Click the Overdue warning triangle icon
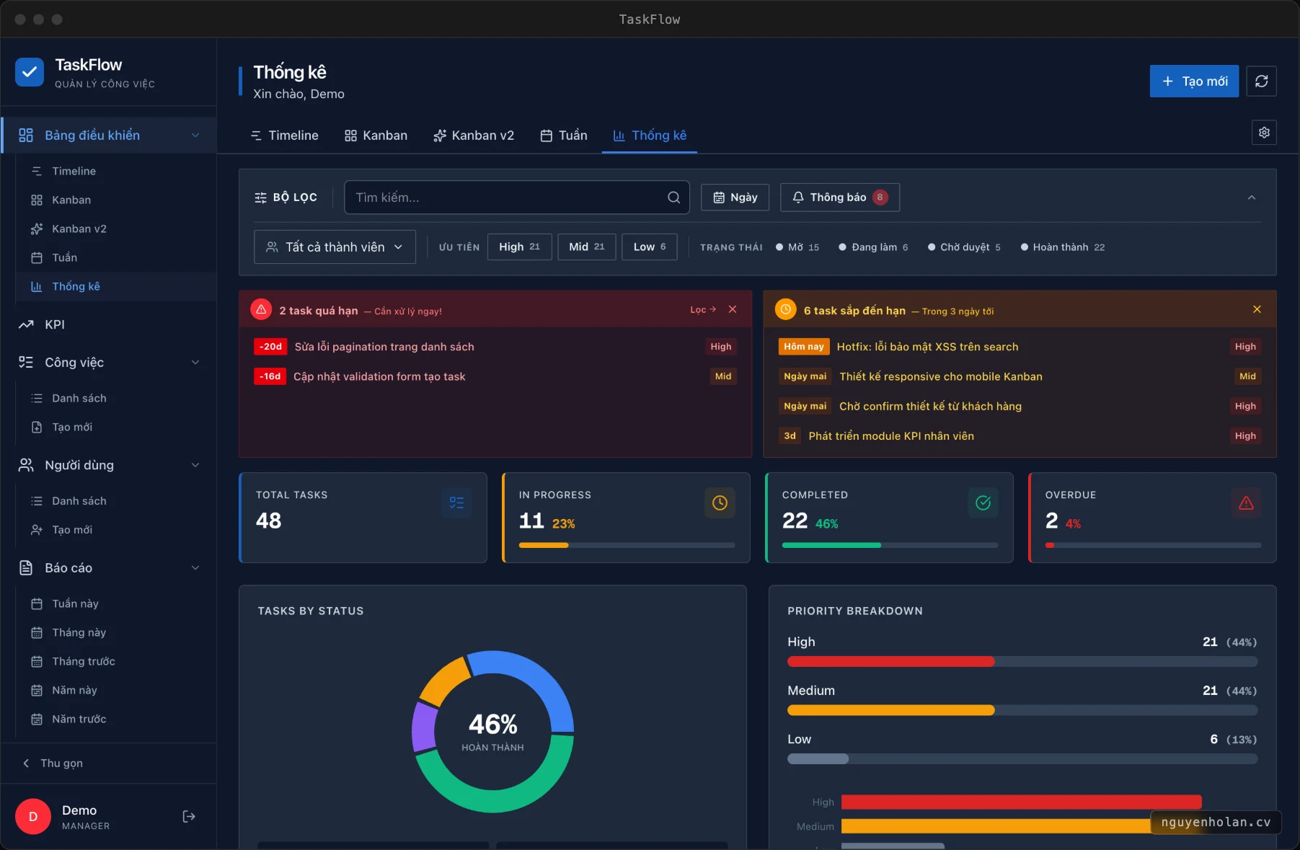The image size is (1300, 850). pos(1246,503)
